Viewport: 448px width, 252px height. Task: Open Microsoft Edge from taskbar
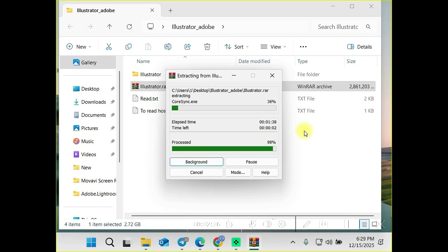(200, 242)
